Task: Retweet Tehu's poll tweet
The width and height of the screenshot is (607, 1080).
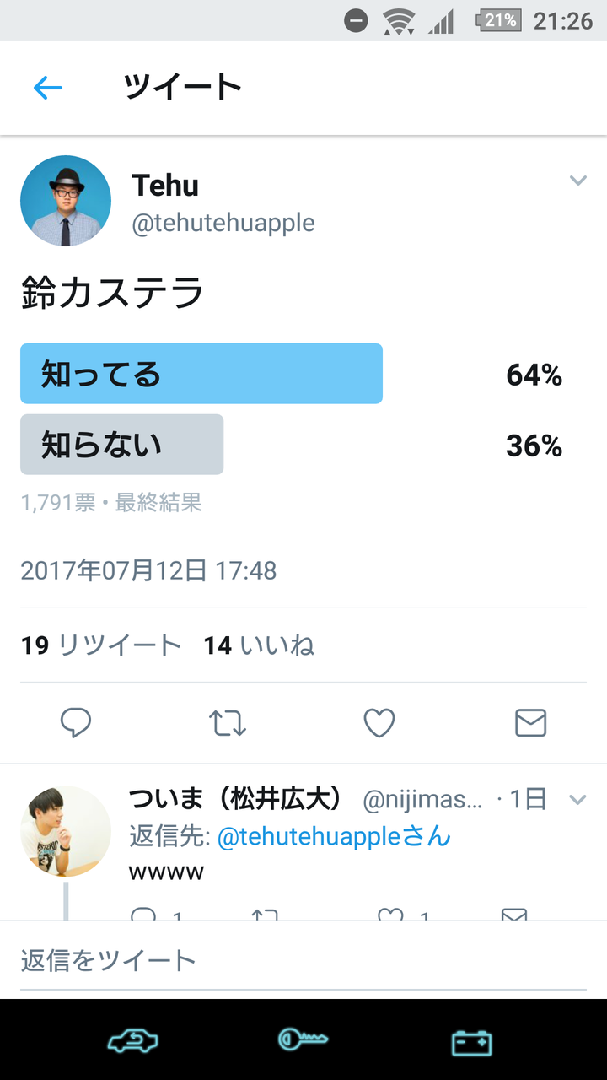Action: tap(228, 722)
